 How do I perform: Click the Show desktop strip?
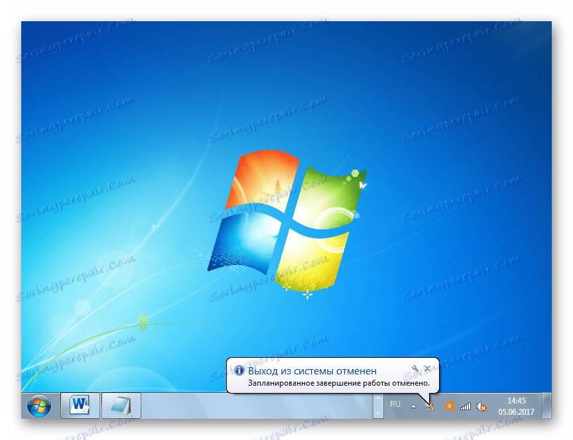click(x=547, y=406)
